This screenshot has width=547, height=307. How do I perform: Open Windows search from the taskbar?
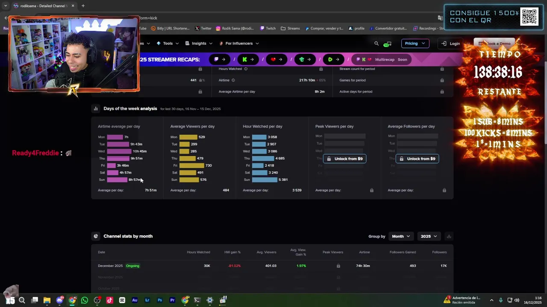22,300
